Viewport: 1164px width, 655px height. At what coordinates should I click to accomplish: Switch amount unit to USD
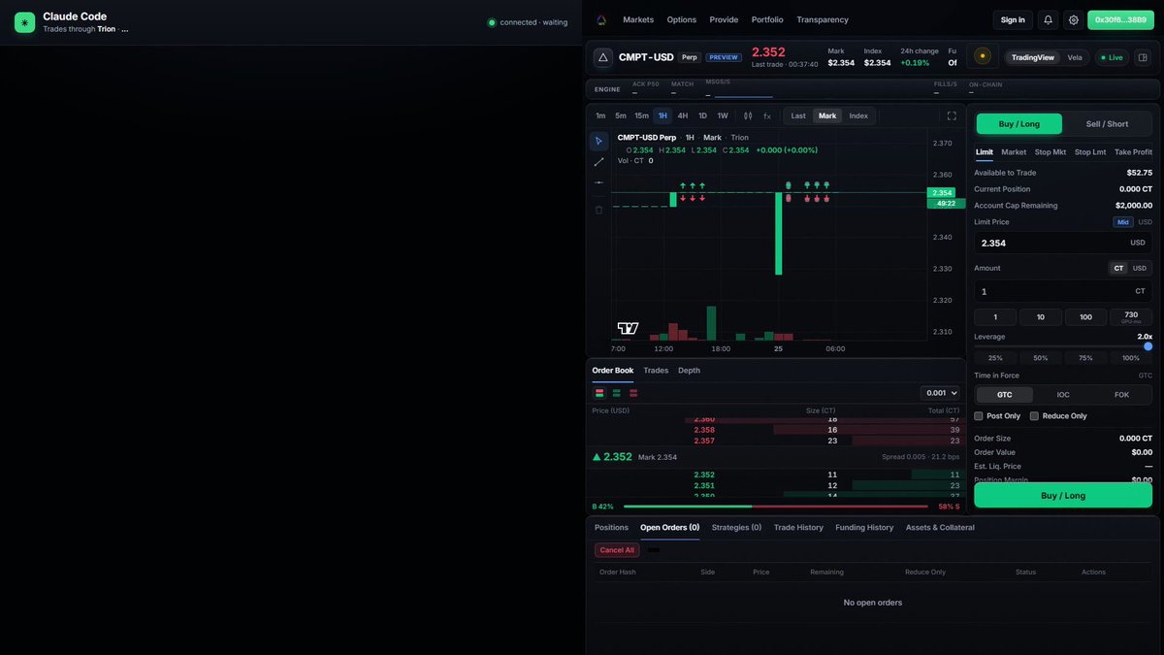1140,268
